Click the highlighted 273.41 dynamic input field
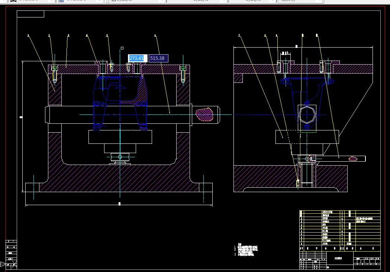 pyautogui.click(x=138, y=58)
